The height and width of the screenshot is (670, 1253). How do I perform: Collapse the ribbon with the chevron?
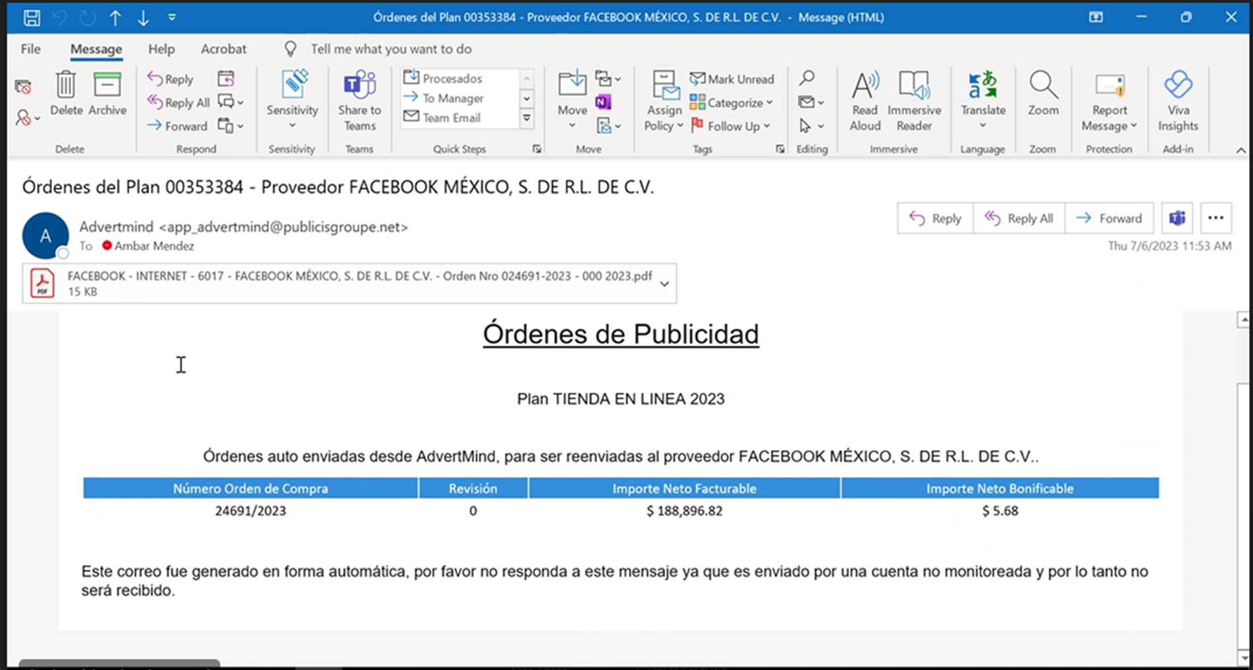coord(1240,150)
